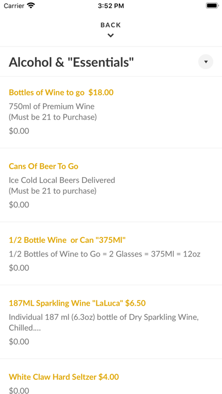222x394 pixels.
Task: Open Cans Of Beer To Go item
Action: (x=44, y=166)
